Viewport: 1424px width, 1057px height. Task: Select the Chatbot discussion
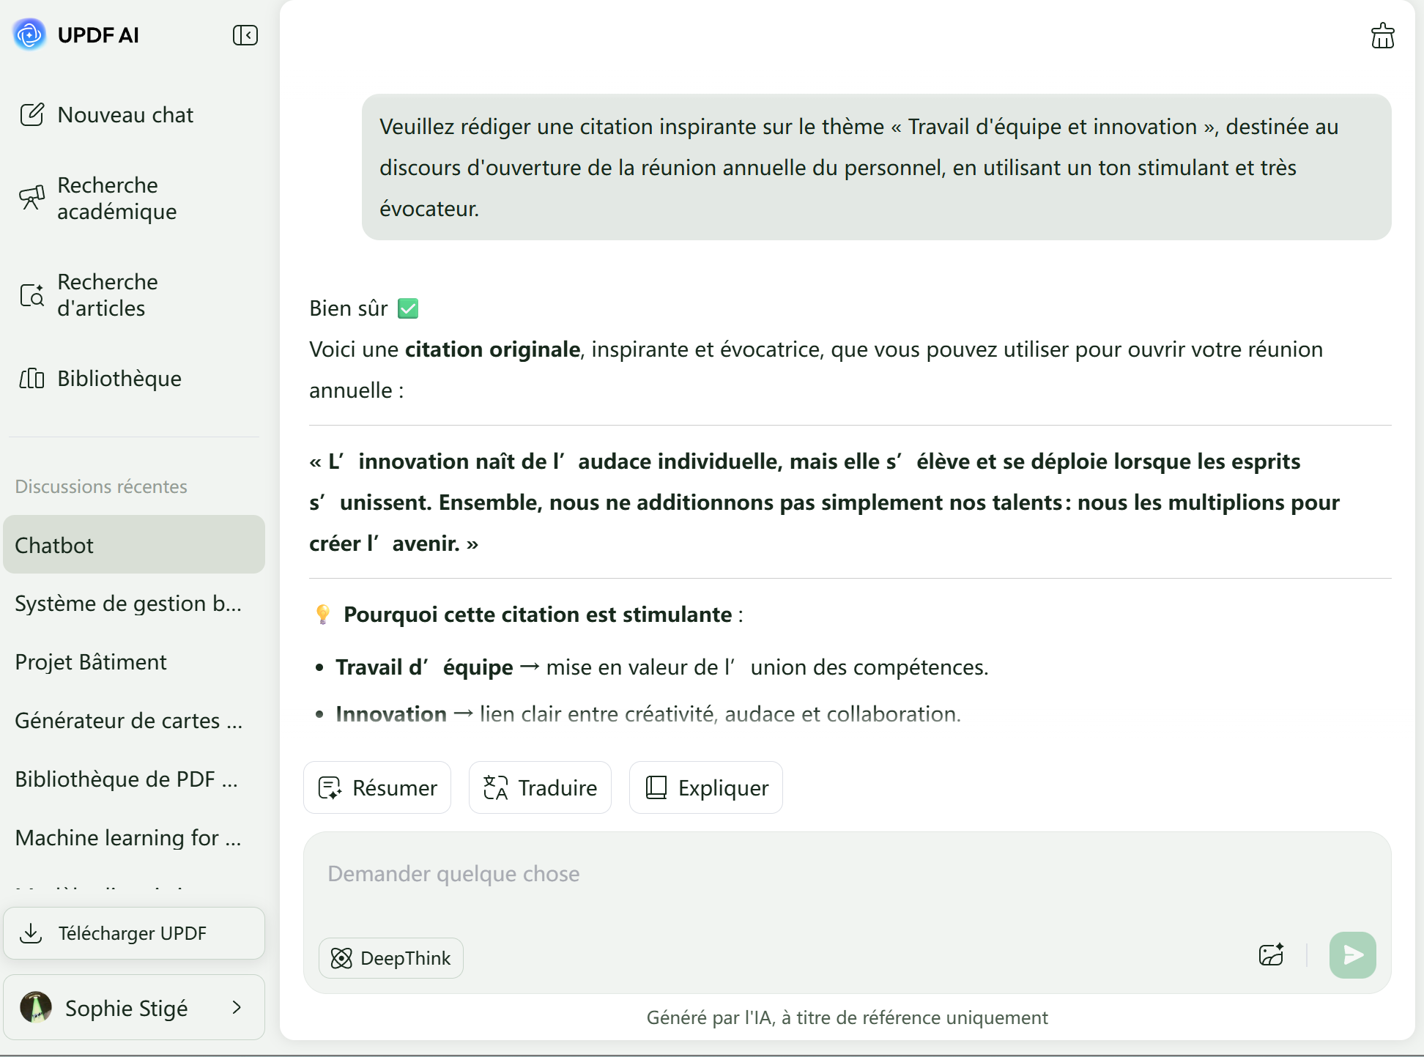click(134, 545)
